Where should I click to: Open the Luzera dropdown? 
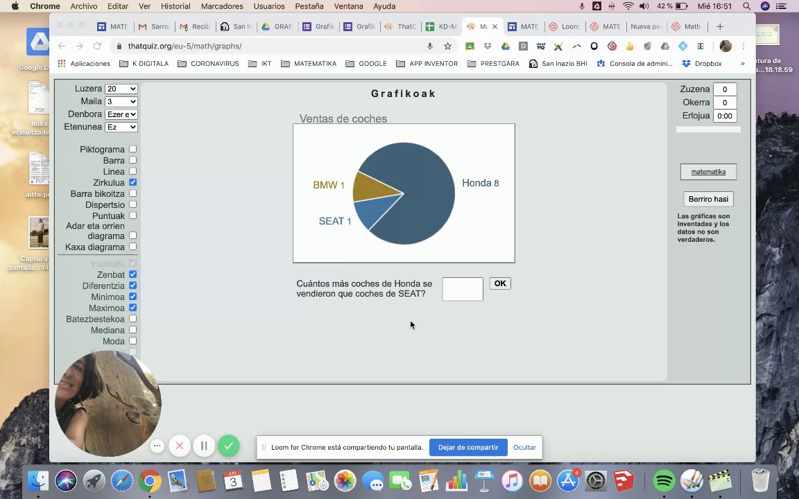point(121,89)
